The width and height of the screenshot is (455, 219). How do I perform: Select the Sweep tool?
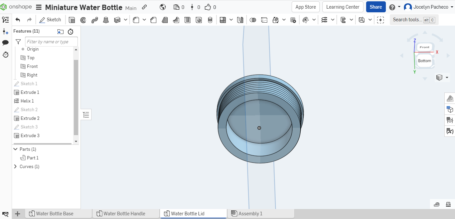point(95,20)
